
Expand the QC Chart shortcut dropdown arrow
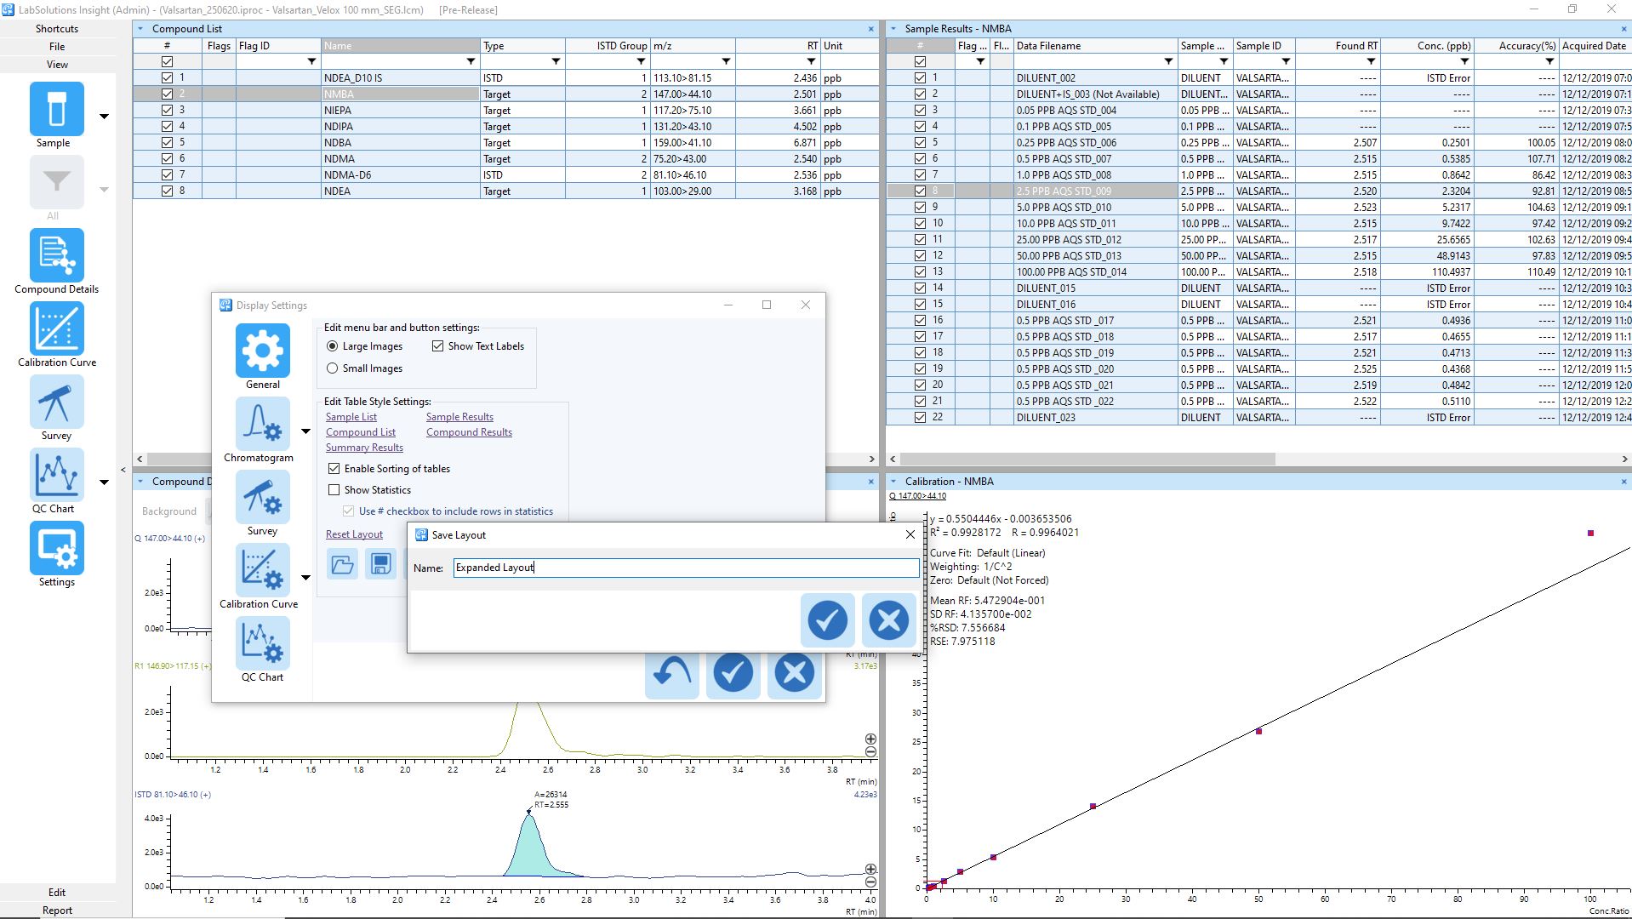[104, 482]
